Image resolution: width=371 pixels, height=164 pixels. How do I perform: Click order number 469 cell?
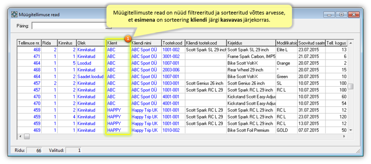29,130
